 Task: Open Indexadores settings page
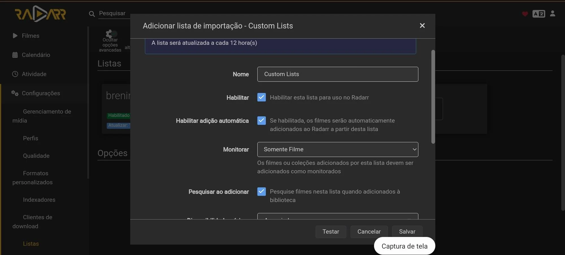[x=39, y=200]
